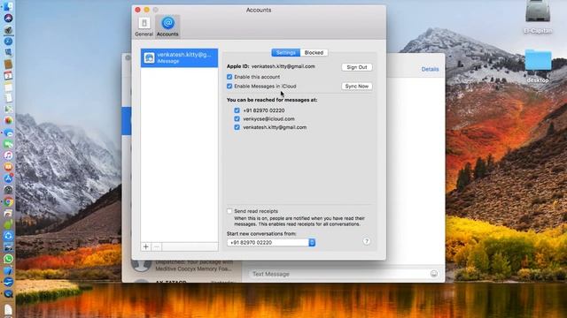Image resolution: width=567 pixels, height=318 pixels.
Task: Click the Sign Out button
Action: click(356, 67)
